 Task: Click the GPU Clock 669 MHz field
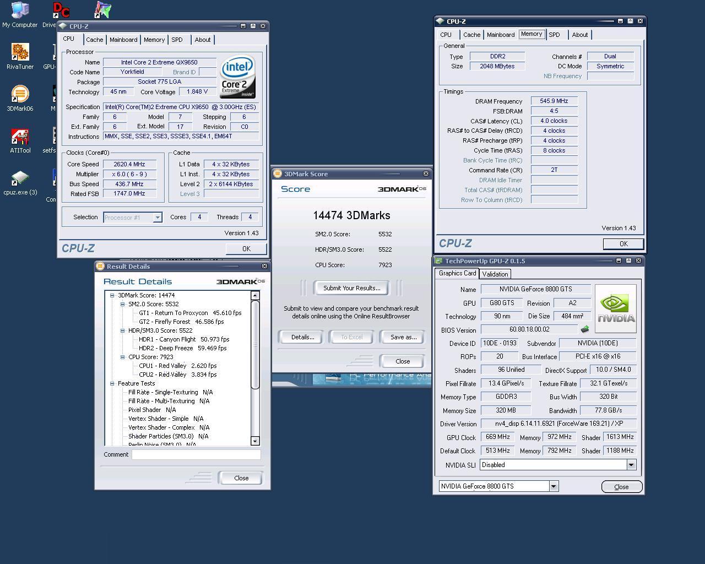point(498,437)
